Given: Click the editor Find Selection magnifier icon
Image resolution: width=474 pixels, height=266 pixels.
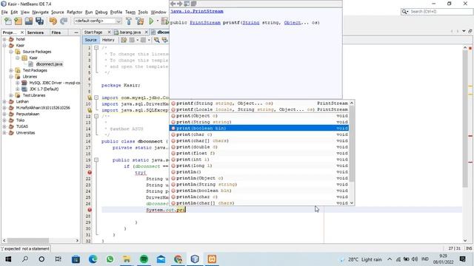Looking at the screenshot, I should click(x=156, y=40).
